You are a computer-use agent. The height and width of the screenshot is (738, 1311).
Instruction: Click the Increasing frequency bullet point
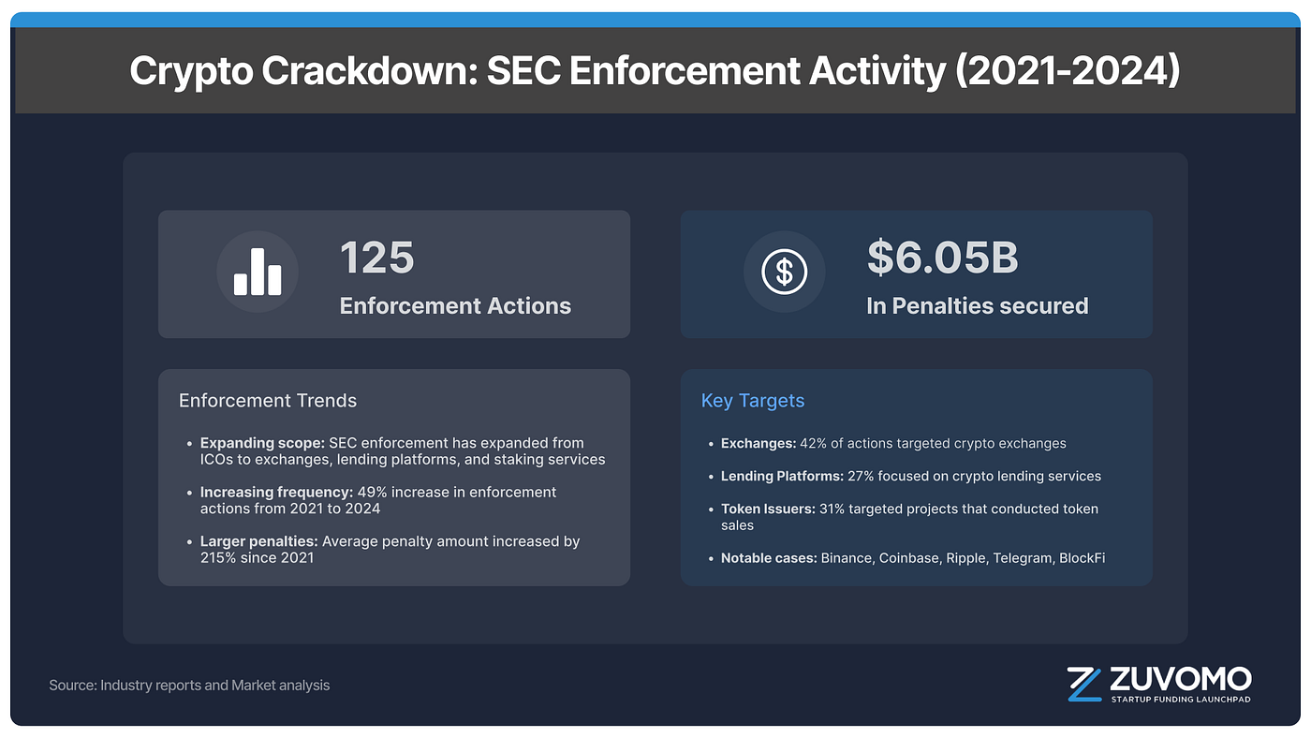coord(378,500)
